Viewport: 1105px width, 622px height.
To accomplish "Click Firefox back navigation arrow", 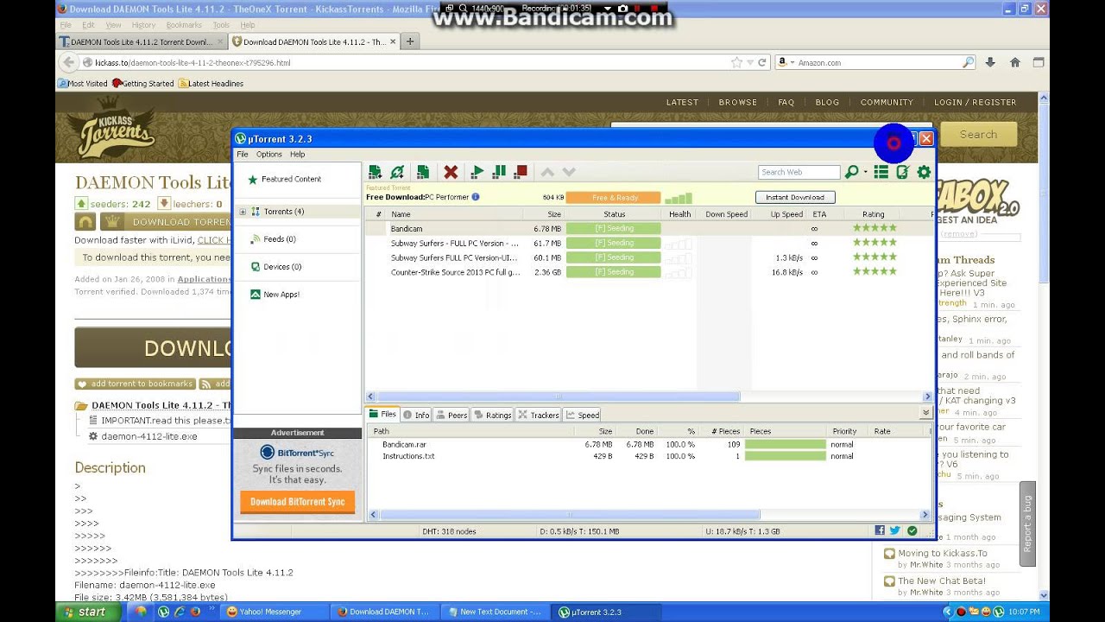I will click(x=69, y=62).
